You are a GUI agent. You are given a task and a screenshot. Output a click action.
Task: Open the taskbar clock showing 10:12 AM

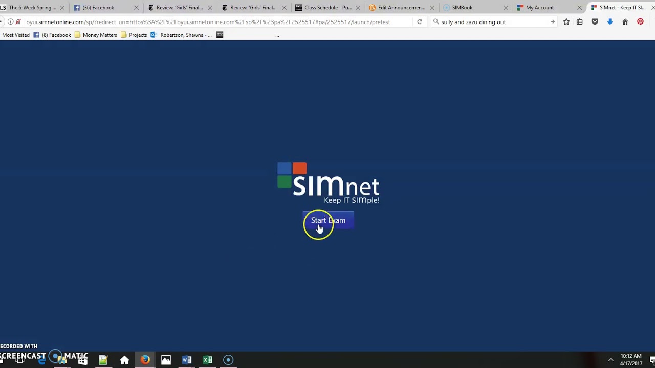point(631,360)
